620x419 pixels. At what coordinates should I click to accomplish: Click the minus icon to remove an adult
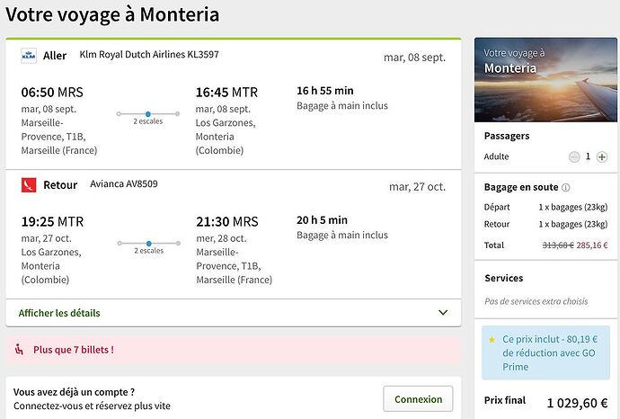pos(574,157)
